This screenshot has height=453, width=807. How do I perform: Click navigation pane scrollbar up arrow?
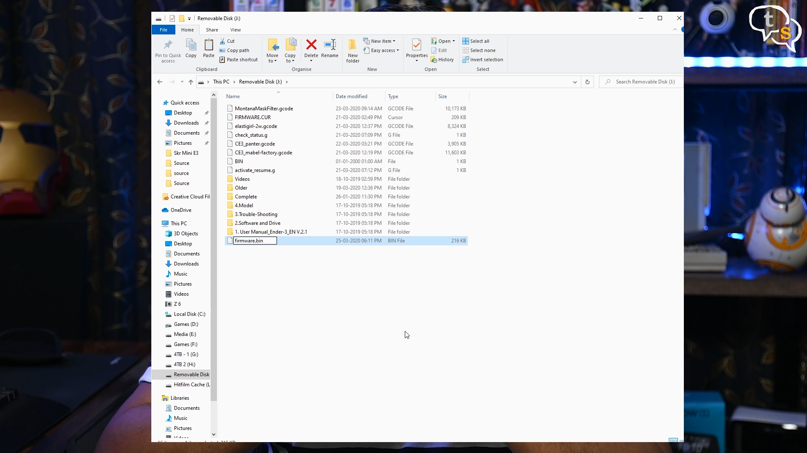click(x=214, y=95)
